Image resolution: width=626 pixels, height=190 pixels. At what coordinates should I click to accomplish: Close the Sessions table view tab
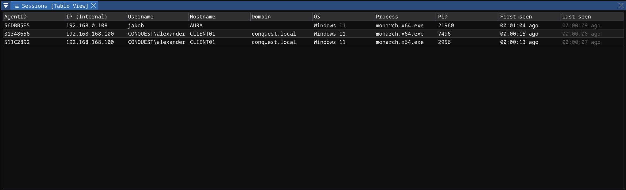pyautogui.click(x=93, y=6)
